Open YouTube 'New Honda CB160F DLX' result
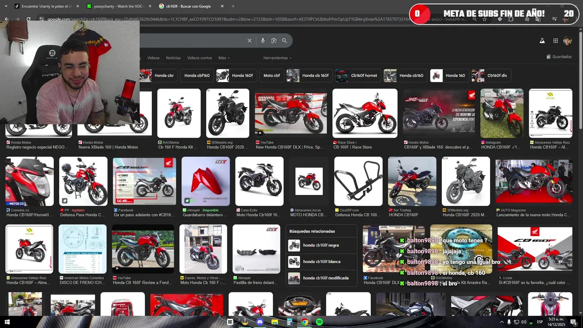 [291, 113]
